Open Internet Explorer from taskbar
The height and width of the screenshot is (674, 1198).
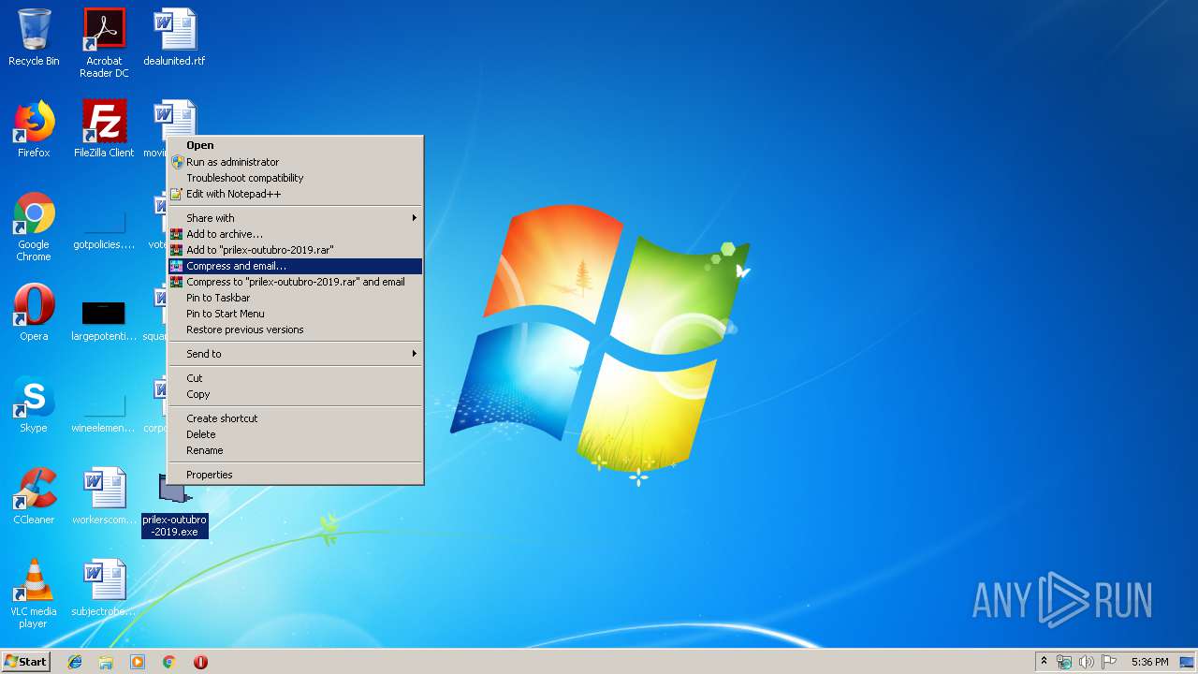75,662
